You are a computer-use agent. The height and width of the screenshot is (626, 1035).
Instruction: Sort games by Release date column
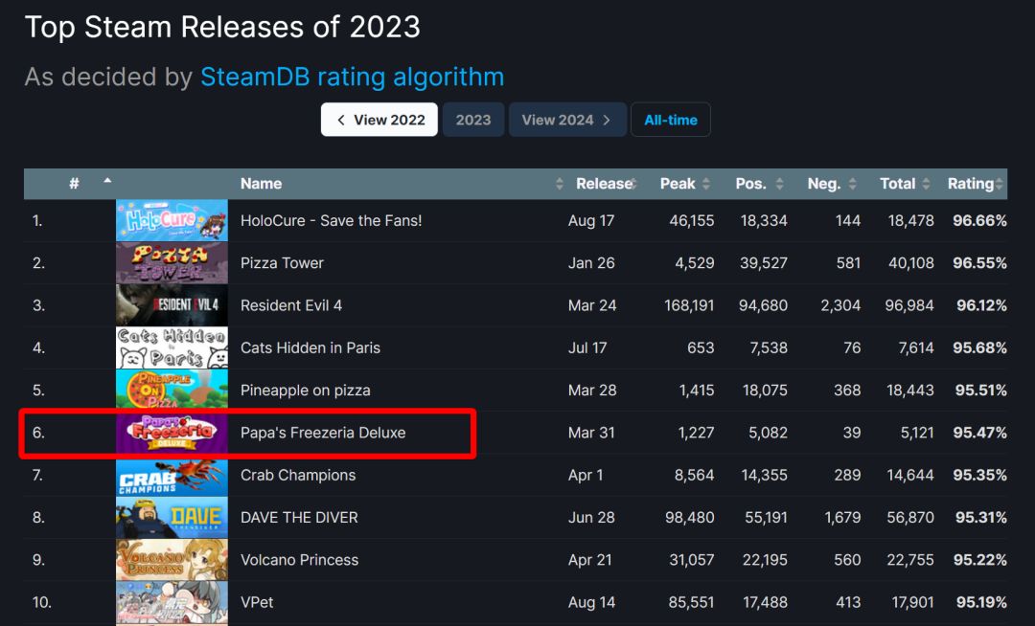604,184
